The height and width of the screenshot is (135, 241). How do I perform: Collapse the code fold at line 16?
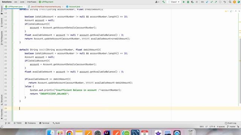click(13, 24)
